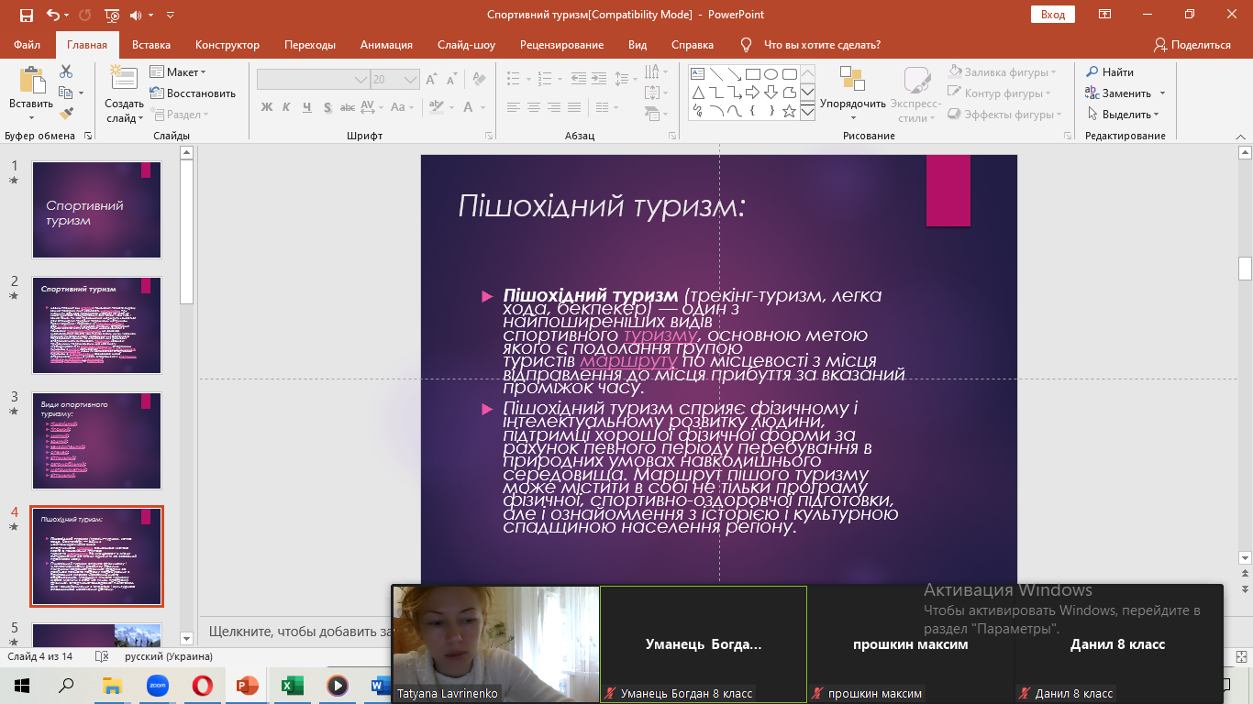Open the Excel app in taskbar
This screenshot has width=1253, height=704.
[292, 685]
